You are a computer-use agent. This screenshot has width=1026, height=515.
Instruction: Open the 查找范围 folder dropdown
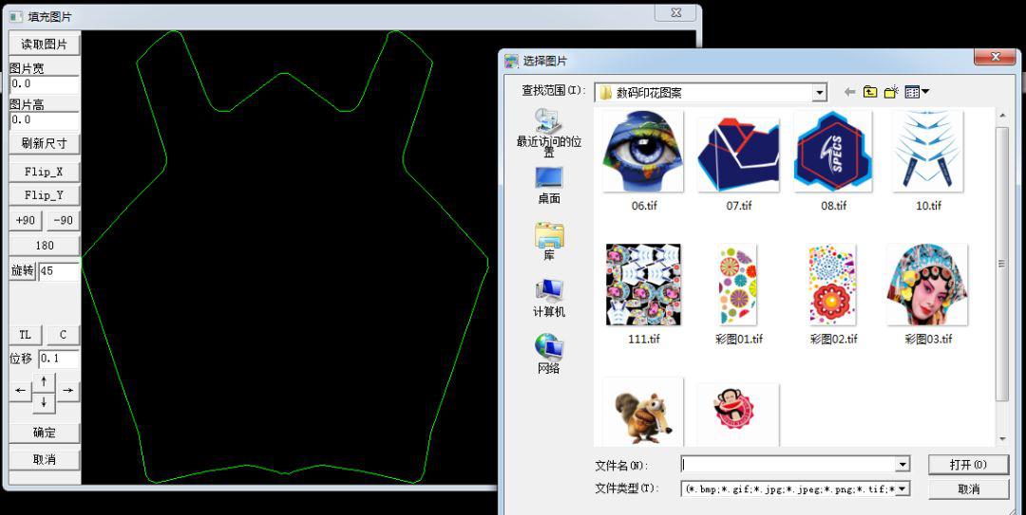pyautogui.click(x=819, y=93)
